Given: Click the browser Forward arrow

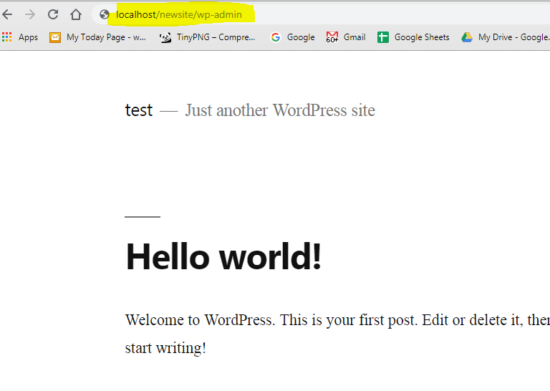Looking at the screenshot, I should [x=30, y=15].
